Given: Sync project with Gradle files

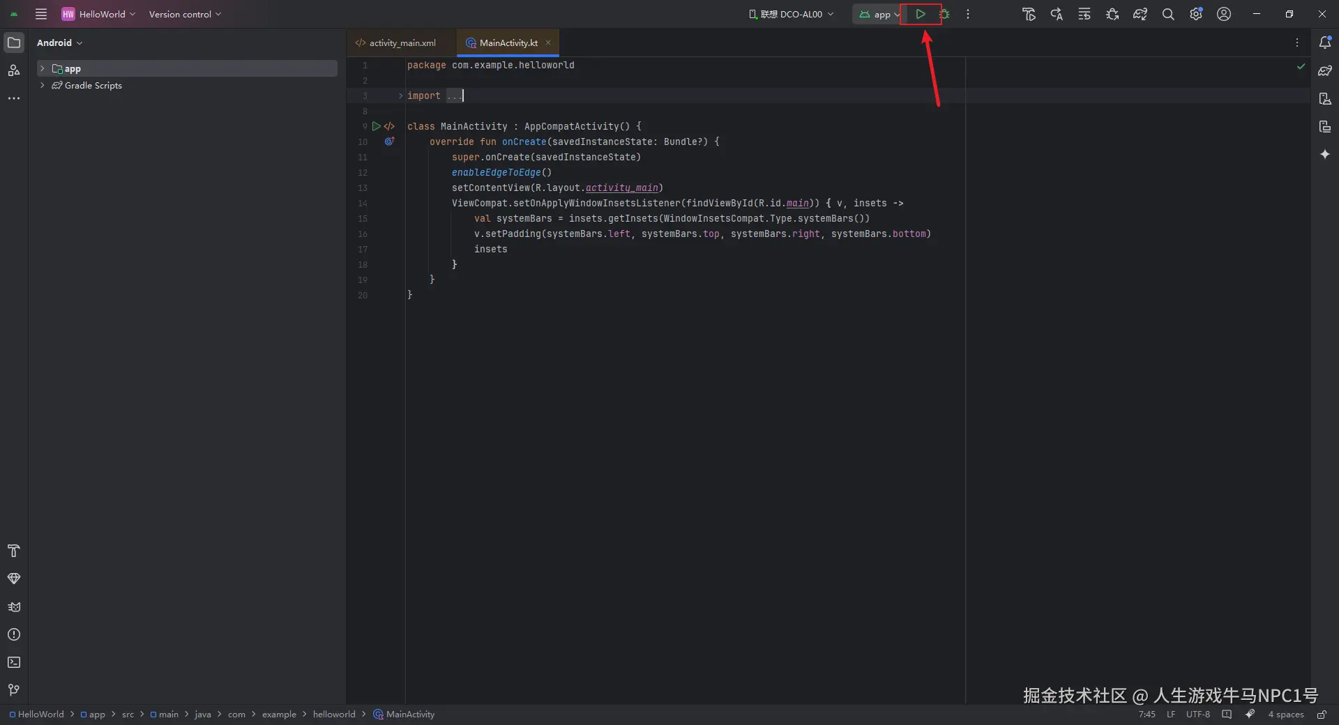Looking at the screenshot, I should (x=1140, y=14).
